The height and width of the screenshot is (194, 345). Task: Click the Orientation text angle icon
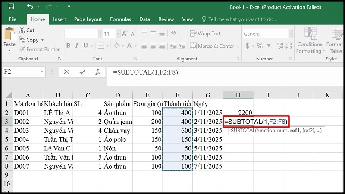pos(173,33)
